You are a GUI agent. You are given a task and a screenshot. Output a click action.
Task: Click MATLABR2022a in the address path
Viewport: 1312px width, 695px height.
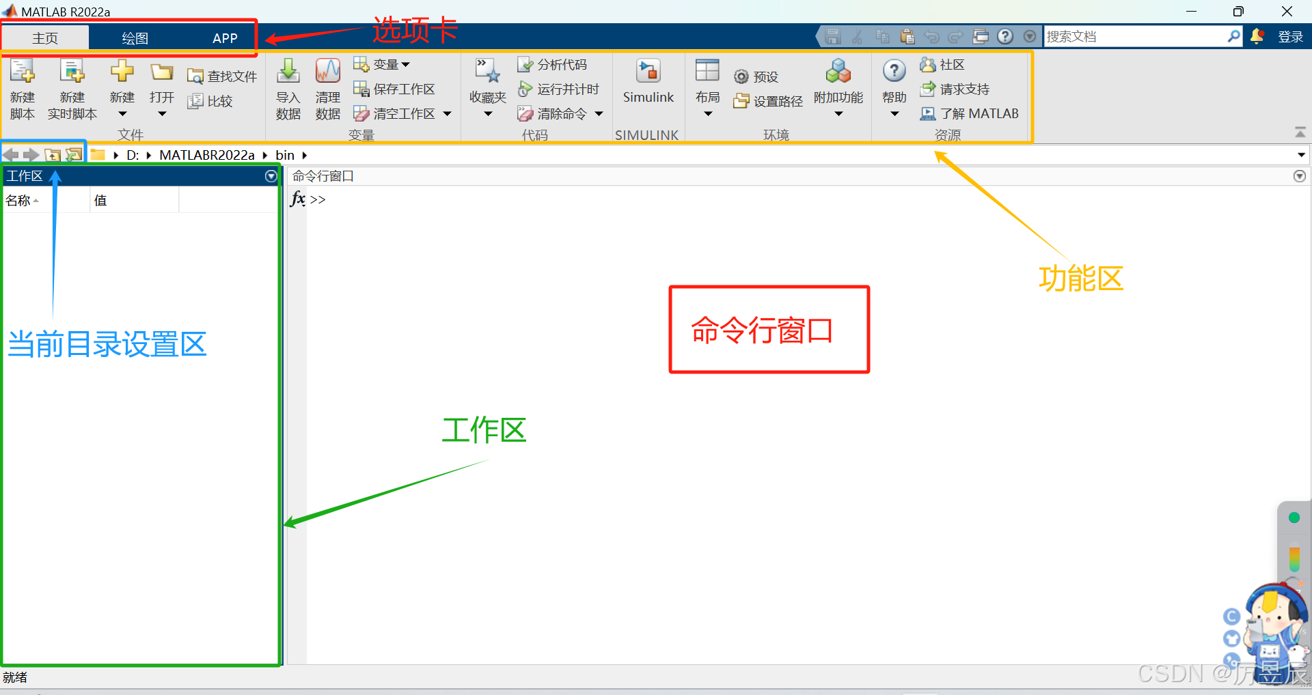click(207, 155)
